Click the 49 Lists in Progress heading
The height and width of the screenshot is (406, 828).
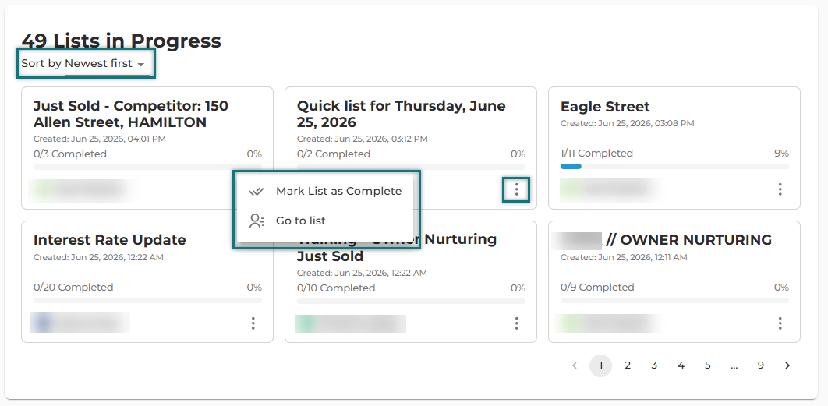[x=121, y=41]
